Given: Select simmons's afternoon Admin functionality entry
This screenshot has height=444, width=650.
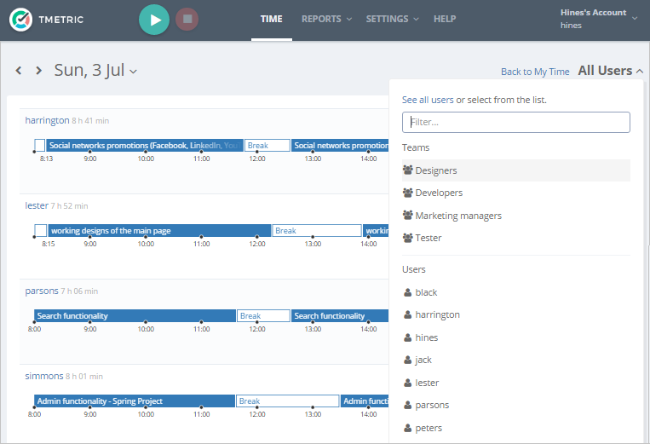Looking at the screenshot, I should (365, 401).
